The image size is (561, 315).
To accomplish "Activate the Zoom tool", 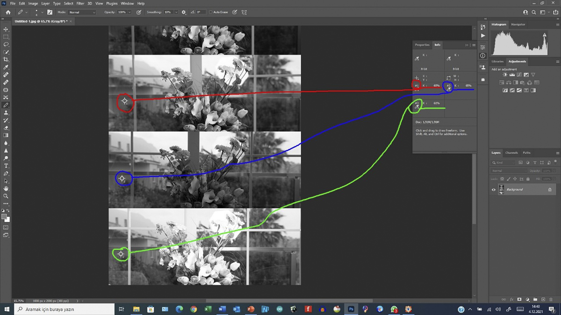I will (6, 196).
